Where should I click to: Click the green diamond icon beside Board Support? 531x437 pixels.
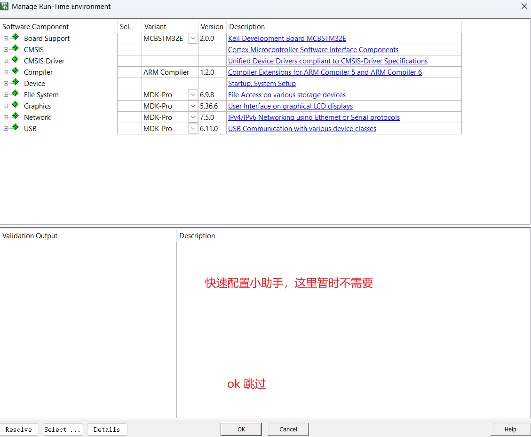[15, 37]
